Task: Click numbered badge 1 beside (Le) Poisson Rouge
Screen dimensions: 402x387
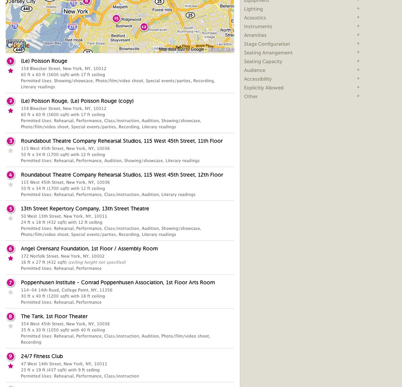Action: click(x=10, y=61)
